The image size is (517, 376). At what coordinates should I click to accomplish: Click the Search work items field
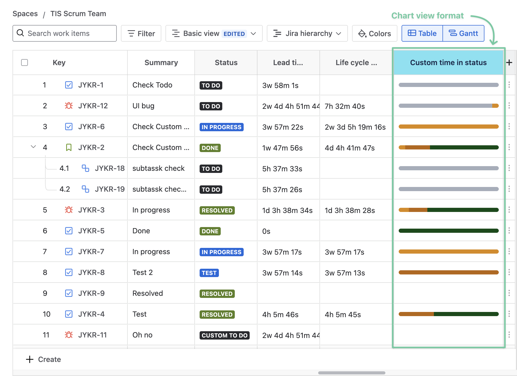point(65,33)
